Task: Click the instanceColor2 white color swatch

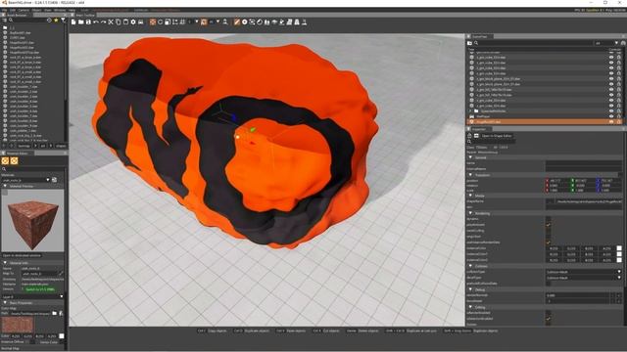Action: pyautogui.click(x=619, y=260)
